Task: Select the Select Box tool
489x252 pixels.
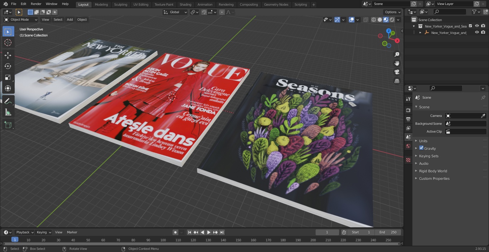Action: point(8,31)
